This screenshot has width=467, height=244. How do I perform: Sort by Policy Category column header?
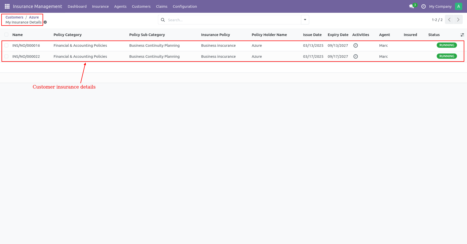coord(68,35)
